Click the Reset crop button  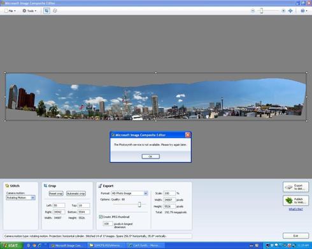click(x=56, y=194)
